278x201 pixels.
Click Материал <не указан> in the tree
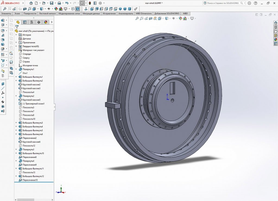pos(33,50)
